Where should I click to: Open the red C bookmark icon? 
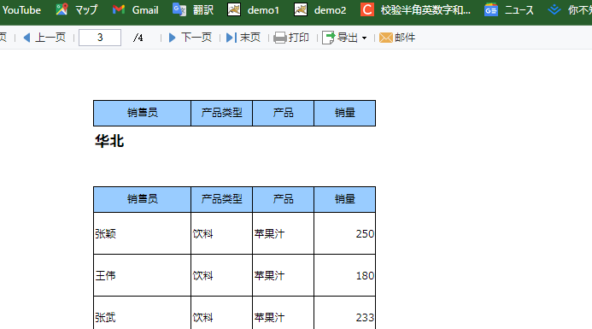tap(367, 9)
